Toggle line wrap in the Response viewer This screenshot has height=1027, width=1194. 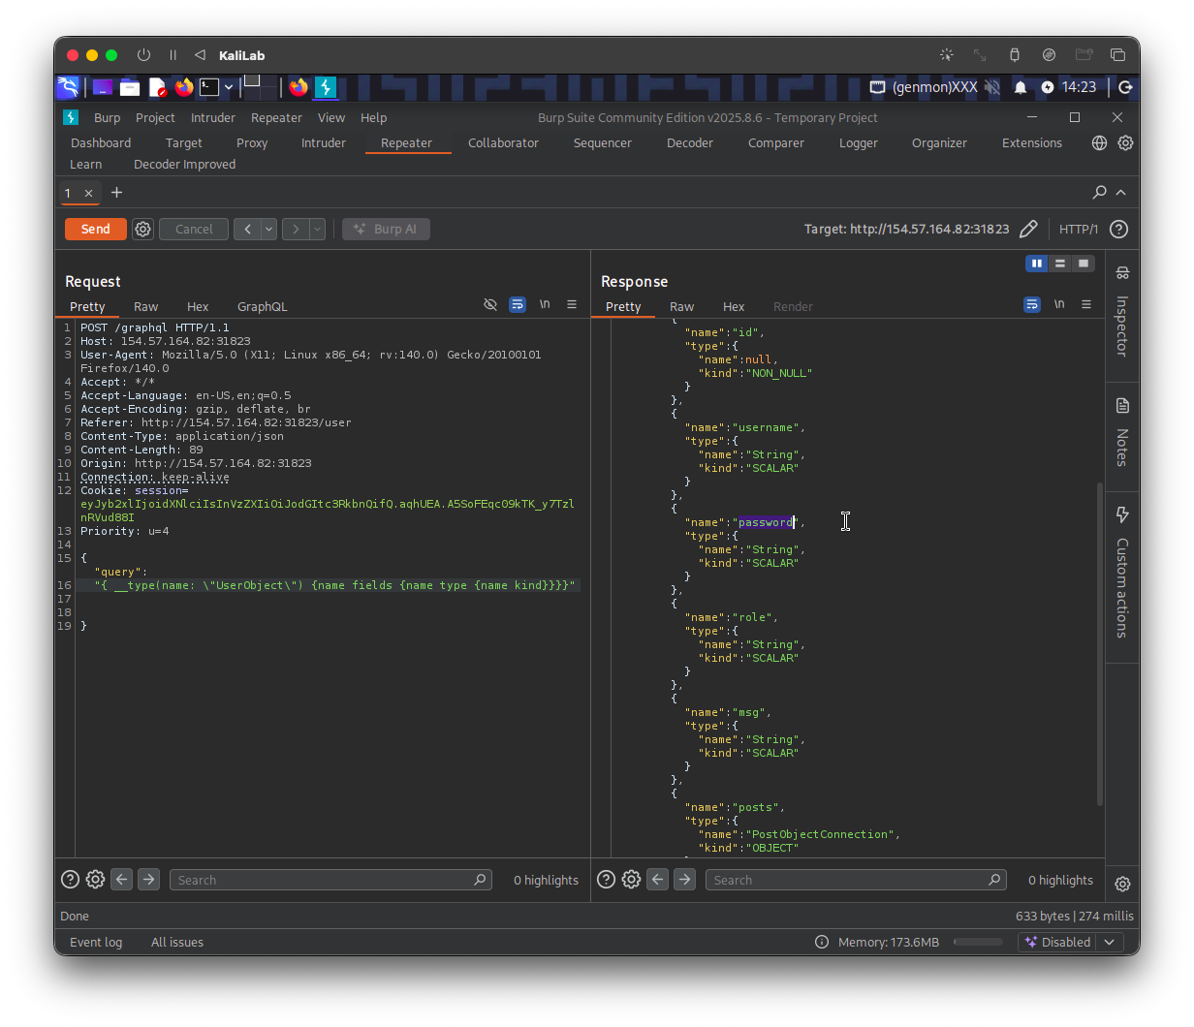1032,305
